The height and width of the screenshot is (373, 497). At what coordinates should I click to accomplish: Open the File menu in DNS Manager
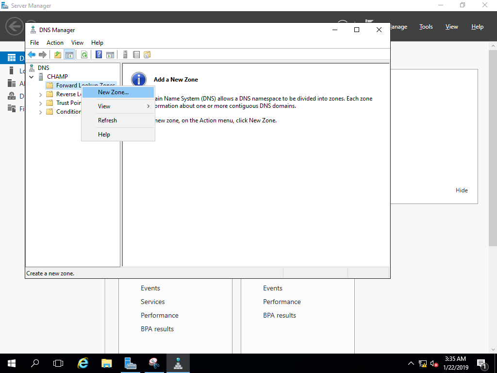(34, 43)
